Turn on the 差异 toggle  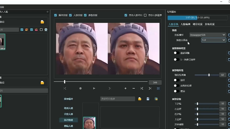tap(176, 91)
